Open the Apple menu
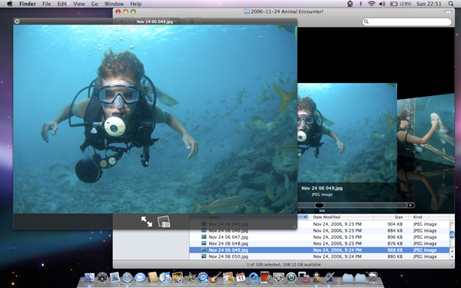Screen dimensions: 461x288 (x=10, y=4)
